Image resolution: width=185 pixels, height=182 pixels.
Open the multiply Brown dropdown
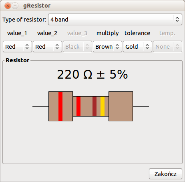point(107,47)
